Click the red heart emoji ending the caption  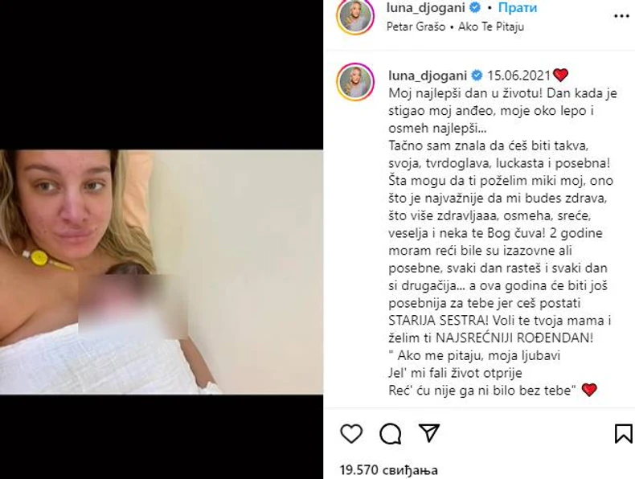(x=589, y=391)
